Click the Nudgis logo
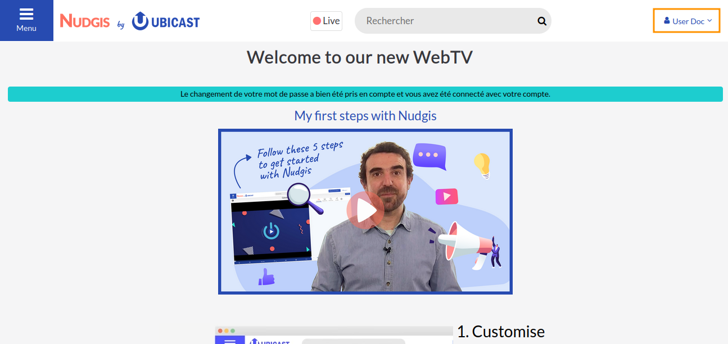The height and width of the screenshot is (344, 728). coord(85,21)
